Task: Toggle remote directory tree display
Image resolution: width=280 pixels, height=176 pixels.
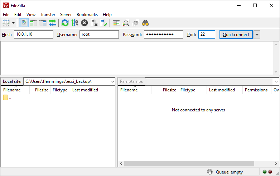Action: click(x=43, y=23)
